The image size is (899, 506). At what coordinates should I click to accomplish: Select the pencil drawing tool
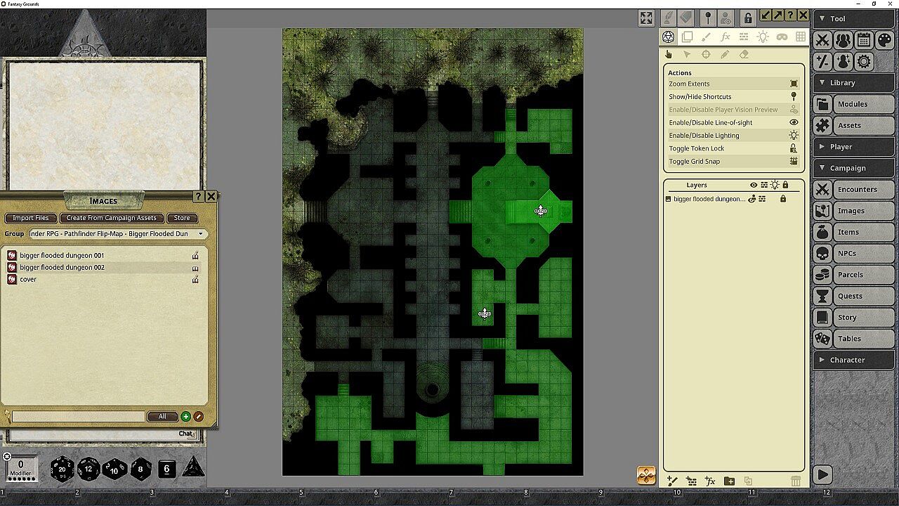(725, 54)
